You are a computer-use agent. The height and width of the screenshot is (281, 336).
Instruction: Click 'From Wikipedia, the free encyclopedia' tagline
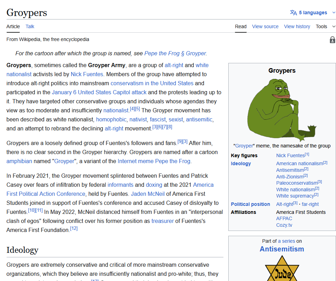click(x=48, y=39)
